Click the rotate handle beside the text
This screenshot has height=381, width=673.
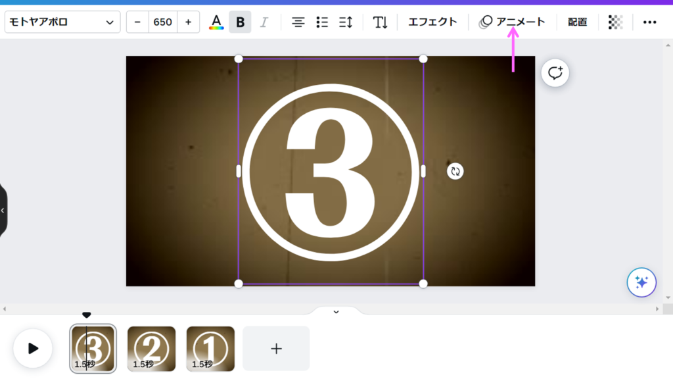[x=455, y=171]
